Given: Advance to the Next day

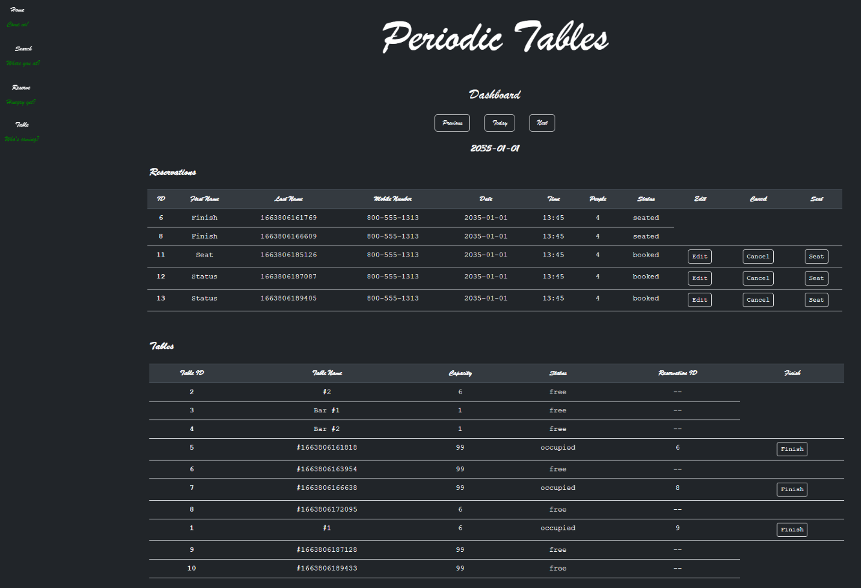Looking at the screenshot, I should click(542, 123).
